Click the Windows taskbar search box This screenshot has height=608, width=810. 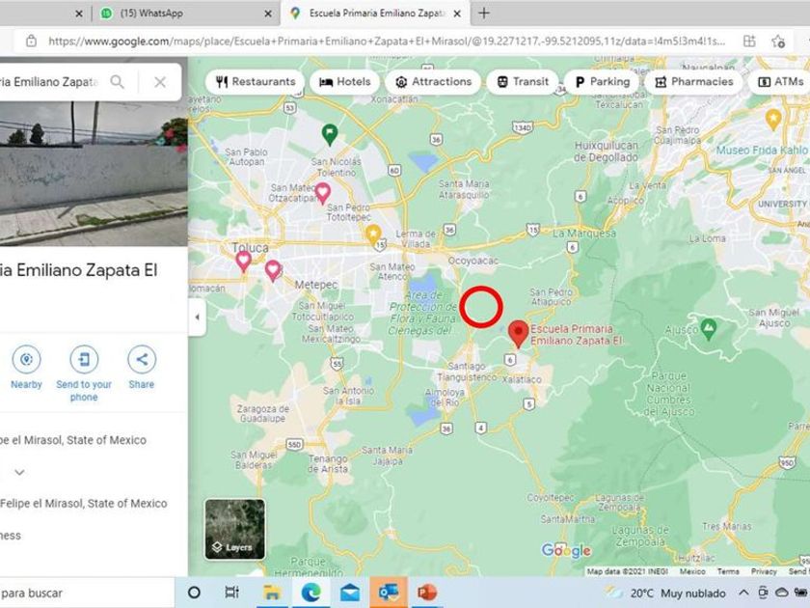pyautogui.click(x=87, y=593)
